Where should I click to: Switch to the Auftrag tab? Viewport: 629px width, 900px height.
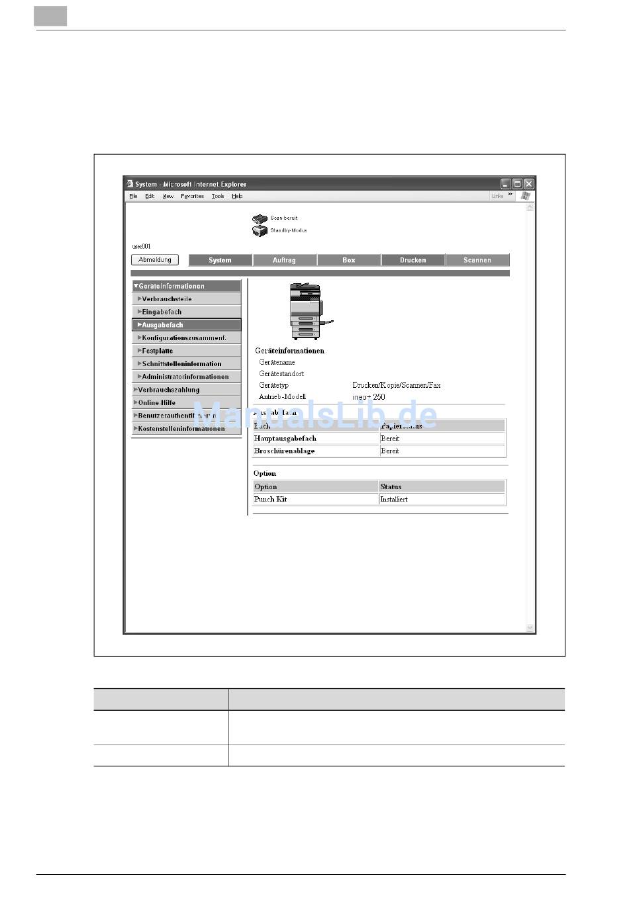[284, 260]
